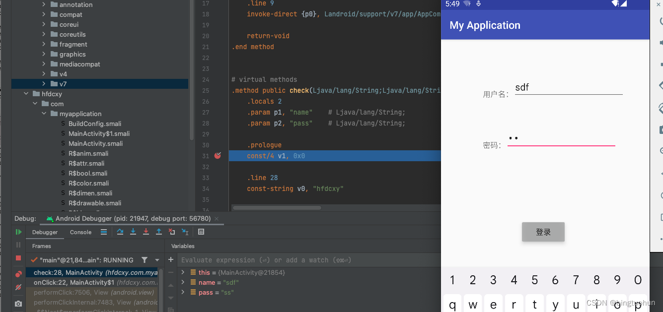The width and height of the screenshot is (663, 312).
Task: Switch to the Console tab
Action: [80, 232]
